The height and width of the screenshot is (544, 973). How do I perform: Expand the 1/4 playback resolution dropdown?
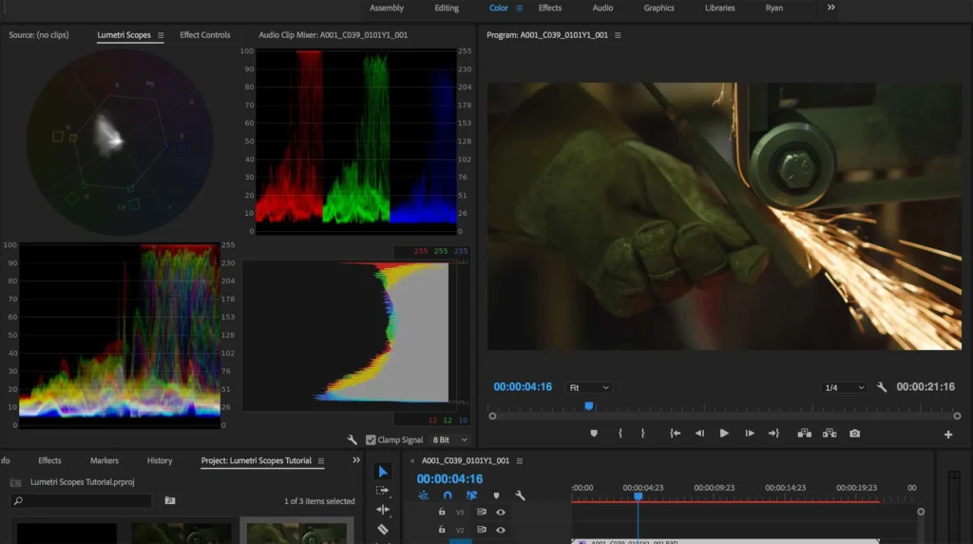pyautogui.click(x=844, y=387)
